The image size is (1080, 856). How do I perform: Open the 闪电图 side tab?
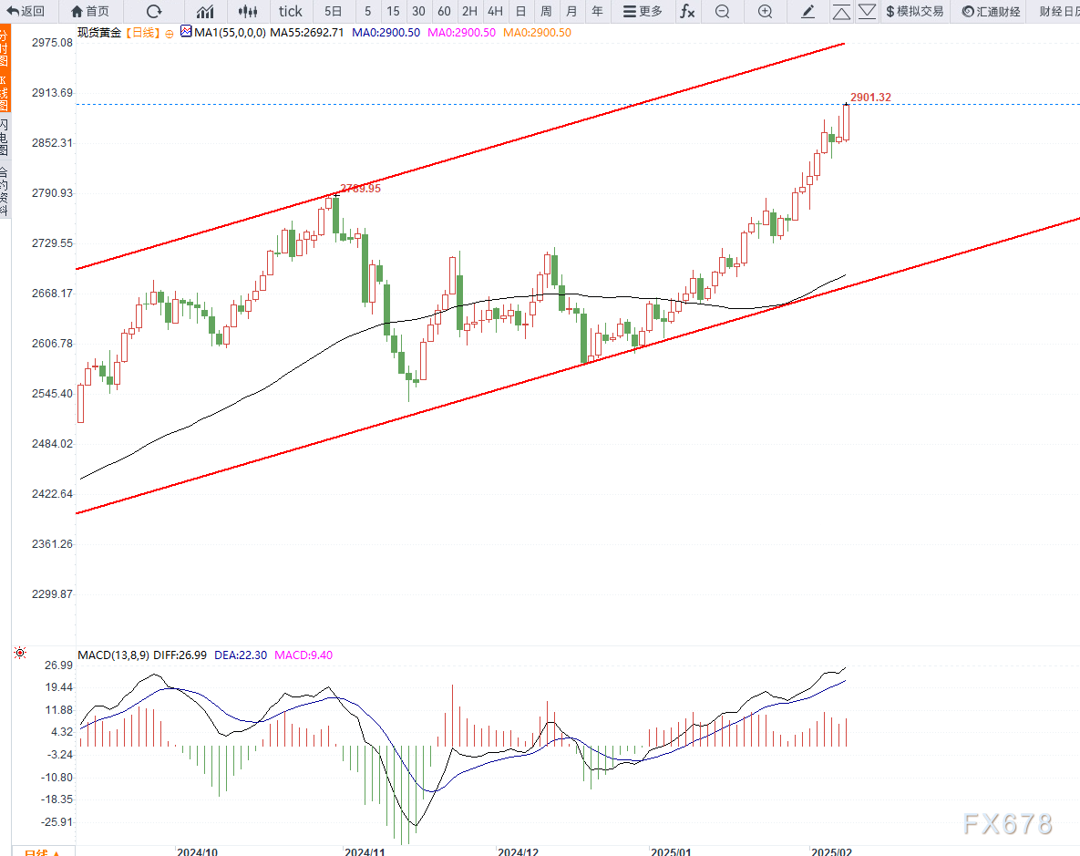tap(5, 137)
